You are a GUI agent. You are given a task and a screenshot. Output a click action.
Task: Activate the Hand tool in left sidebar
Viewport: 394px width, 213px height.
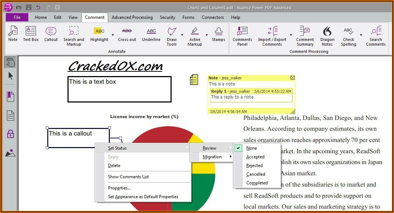click(10, 62)
